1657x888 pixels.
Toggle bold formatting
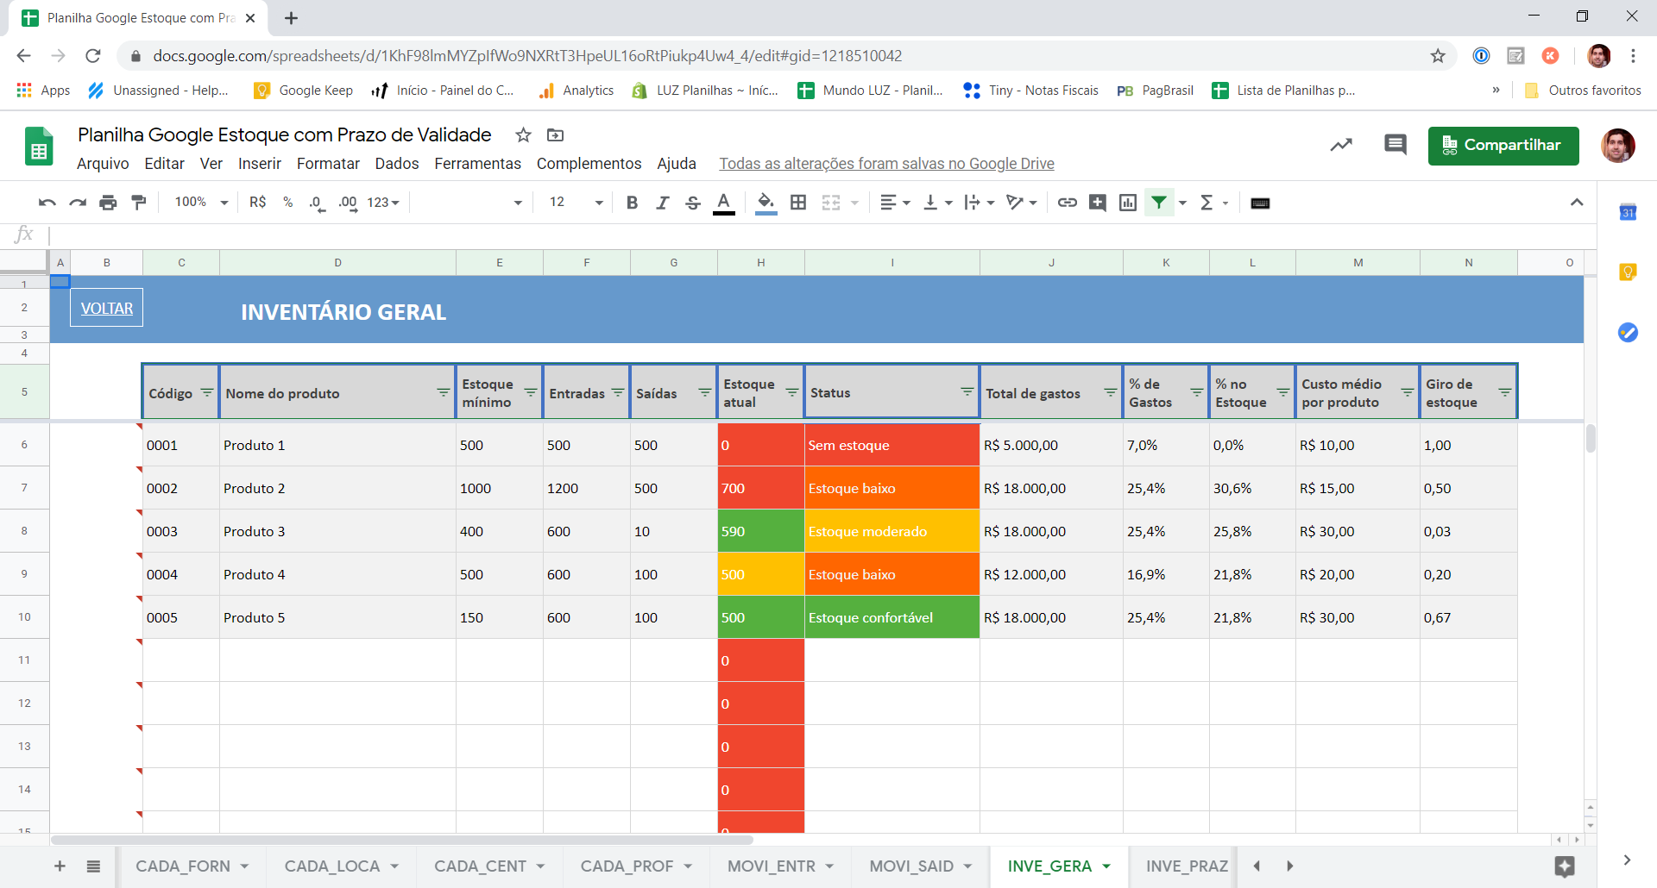633,203
